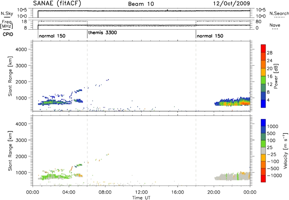Click the Power [dB] colorbar title
The height and width of the screenshot is (200, 289).
click(276, 76)
